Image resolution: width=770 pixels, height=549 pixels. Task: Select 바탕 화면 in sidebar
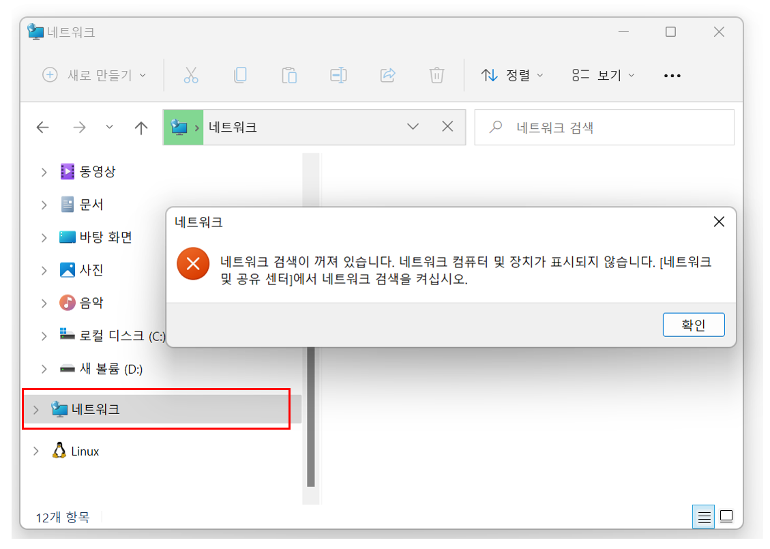(x=95, y=237)
